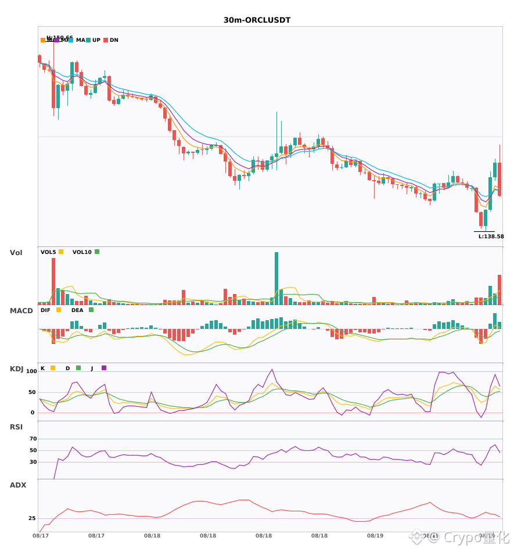Click the chart title 30m-ORCLUSDT
The height and width of the screenshot is (552, 514).
click(x=257, y=20)
